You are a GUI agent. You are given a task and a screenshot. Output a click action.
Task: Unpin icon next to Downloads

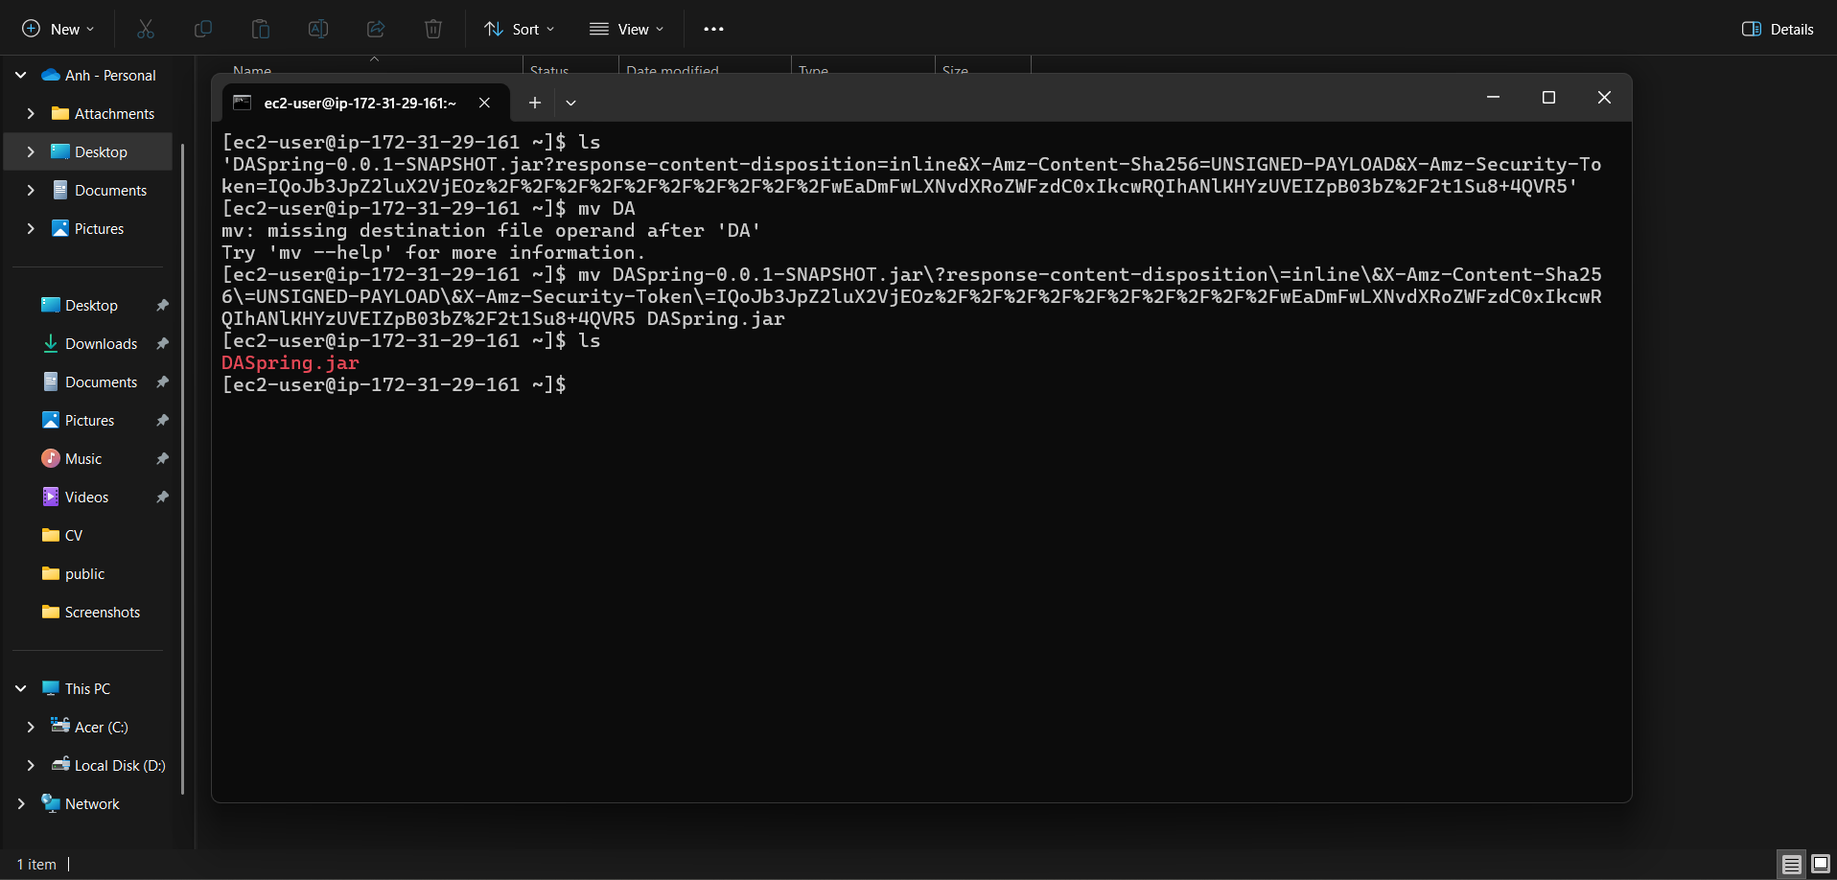click(162, 343)
